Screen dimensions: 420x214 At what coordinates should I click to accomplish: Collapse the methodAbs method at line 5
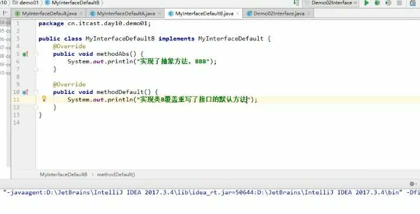click(x=36, y=54)
